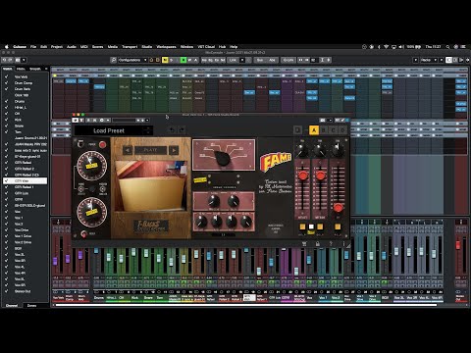Select the Visibility tab in left zone
The height and width of the screenshot is (353, 471).
pyautogui.click(x=8, y=69)
